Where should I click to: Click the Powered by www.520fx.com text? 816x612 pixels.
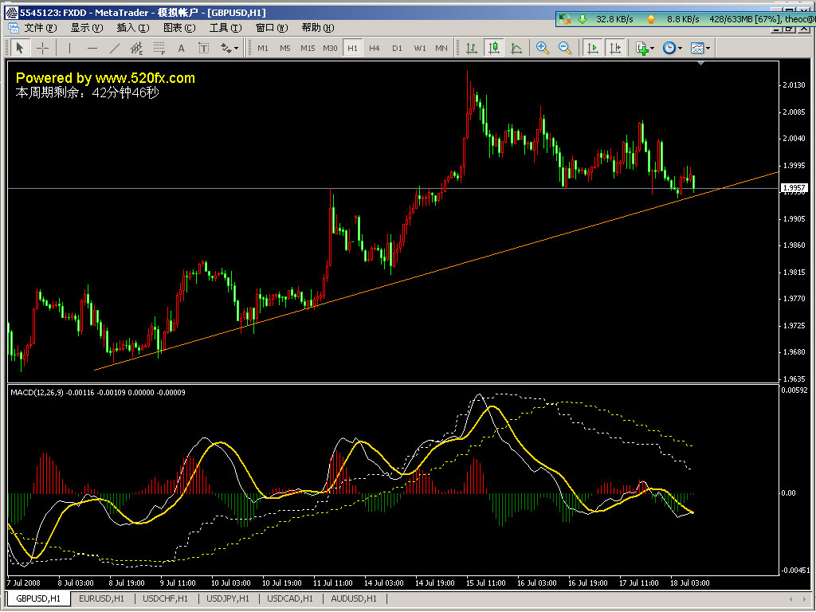click(x=105, y=78)
